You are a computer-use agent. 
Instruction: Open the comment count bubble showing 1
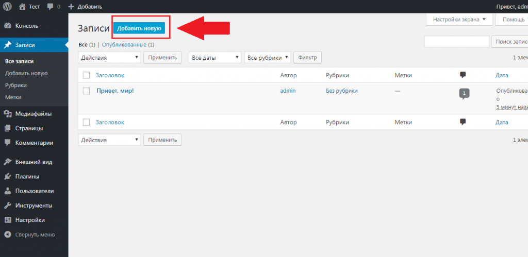[x=464, y=94]
